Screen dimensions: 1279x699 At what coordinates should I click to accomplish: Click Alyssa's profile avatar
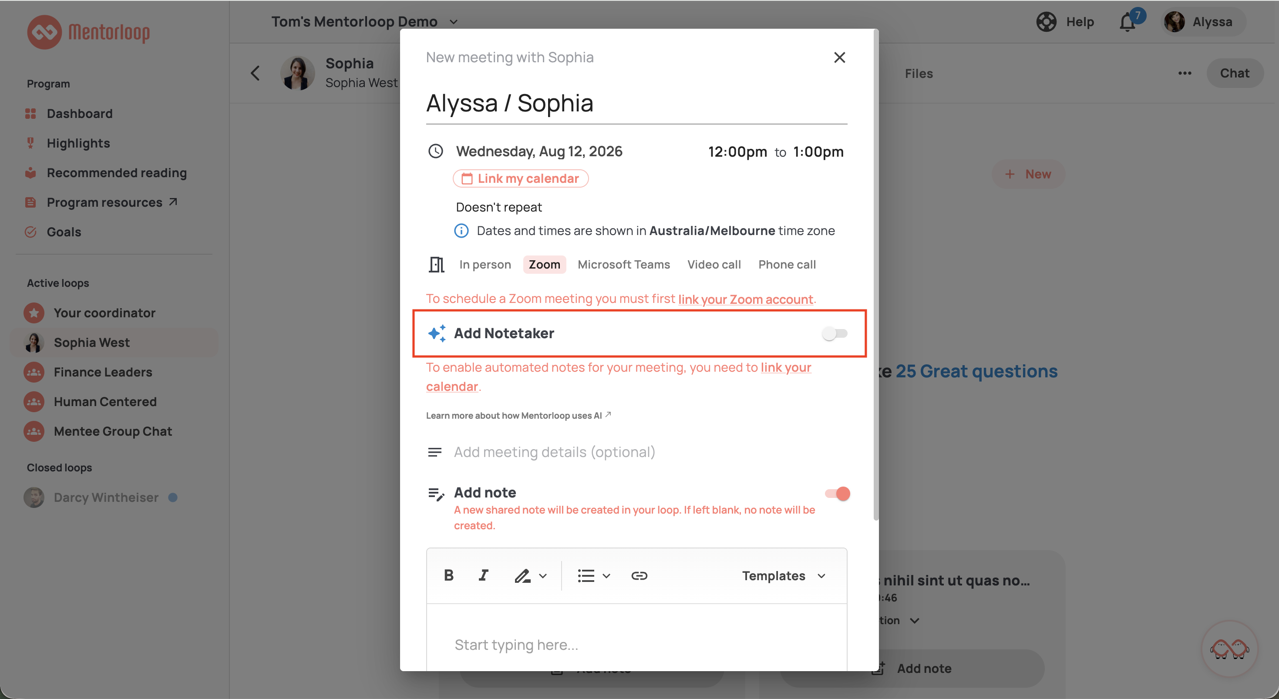[1174, 22]
